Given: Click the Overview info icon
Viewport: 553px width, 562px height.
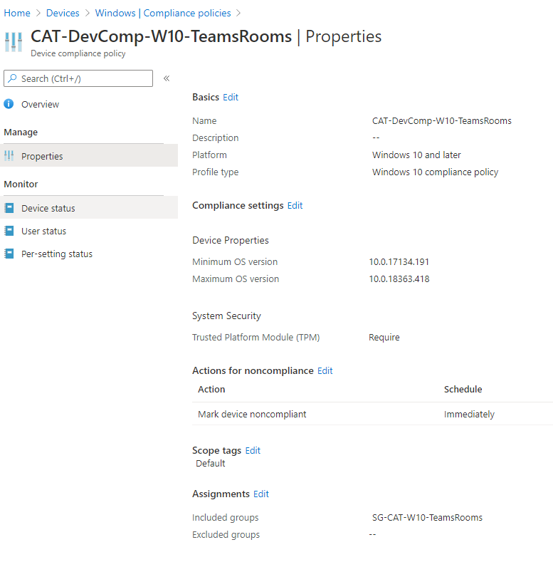Looking at the screenshot, I should 9,104.
